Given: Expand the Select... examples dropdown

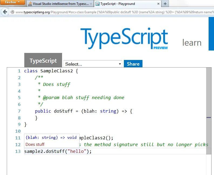Looking at the screenshot, I should tap(93, 64).
